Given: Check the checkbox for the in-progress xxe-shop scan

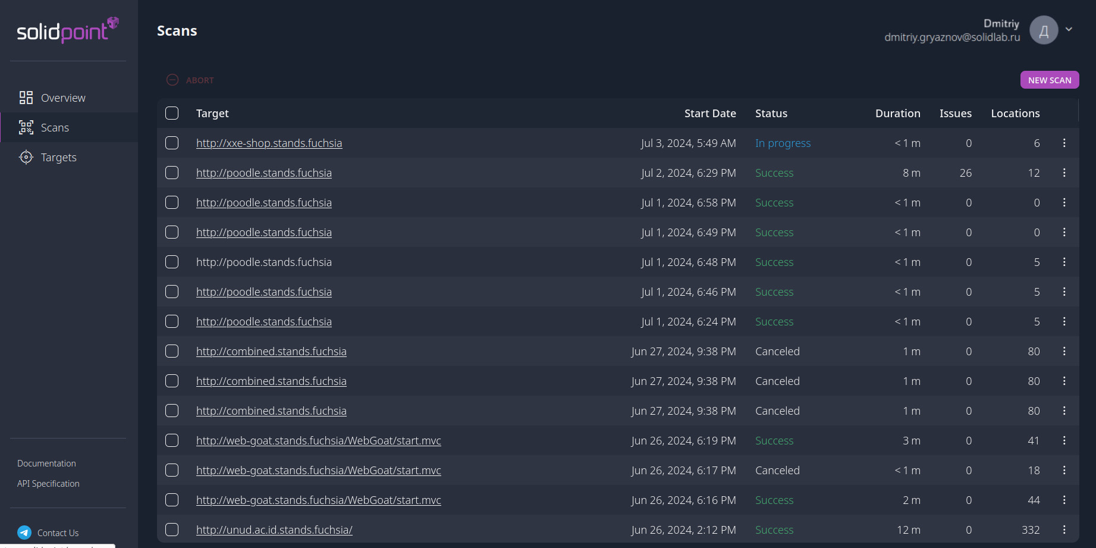Looking at the screenshot, I should click(172, 143).
